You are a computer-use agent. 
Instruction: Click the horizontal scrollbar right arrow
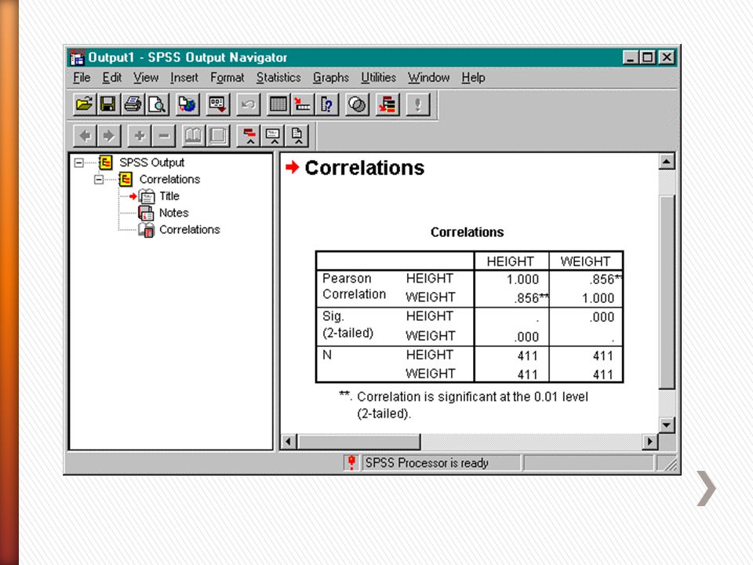click(x=649, y=441)
